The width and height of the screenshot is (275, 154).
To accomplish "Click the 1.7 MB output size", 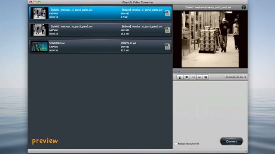I will [x=124, y=17].
